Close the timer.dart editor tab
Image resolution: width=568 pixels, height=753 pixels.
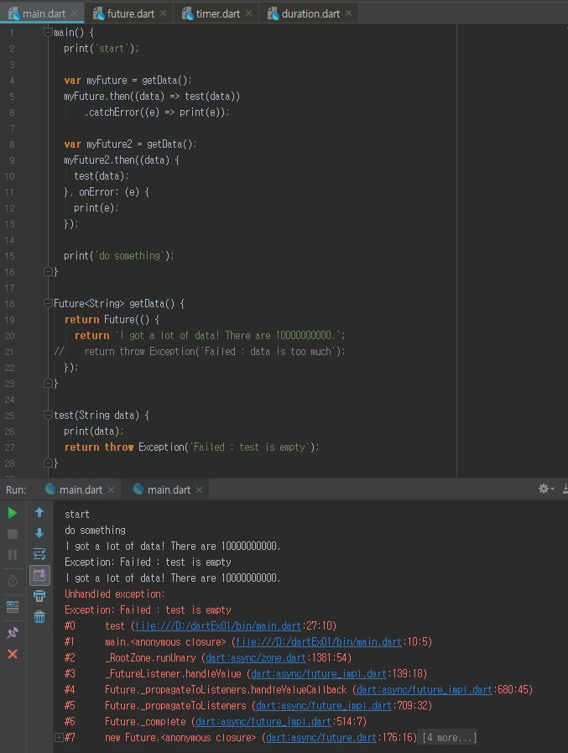[x=248, y=13]
